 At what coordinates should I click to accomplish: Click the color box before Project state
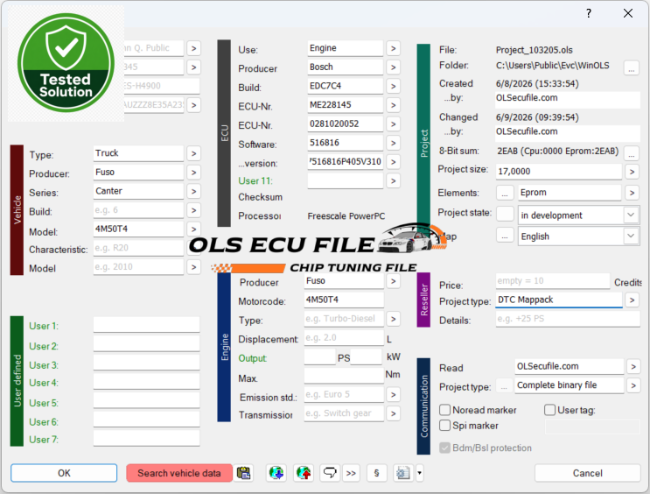(x=505, y=215)
